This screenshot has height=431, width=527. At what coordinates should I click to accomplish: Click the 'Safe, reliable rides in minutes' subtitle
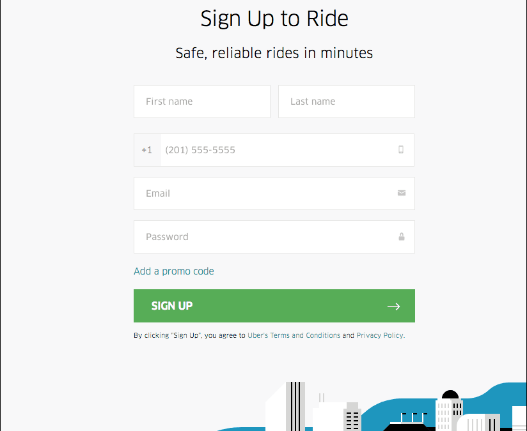tap(274, 53)
